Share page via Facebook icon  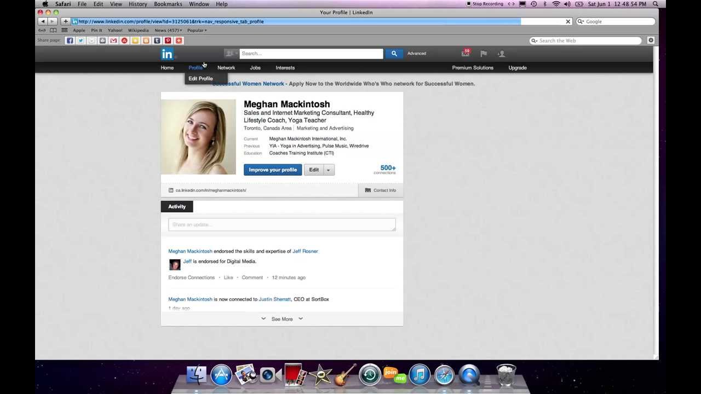[70, 40]
